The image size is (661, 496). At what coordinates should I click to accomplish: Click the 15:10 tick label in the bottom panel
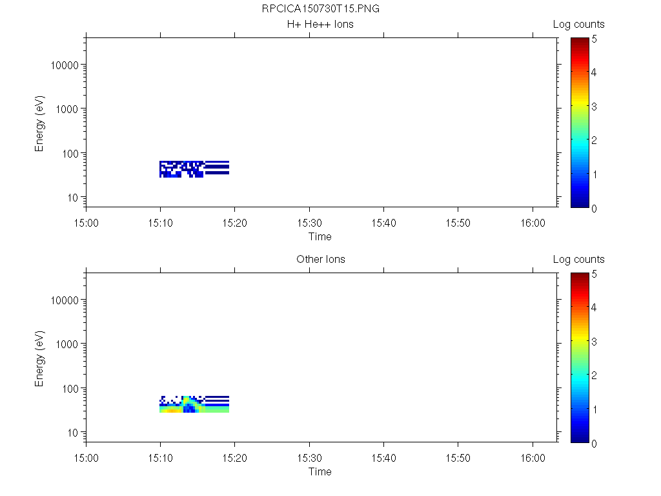click(x=160, y=458)
